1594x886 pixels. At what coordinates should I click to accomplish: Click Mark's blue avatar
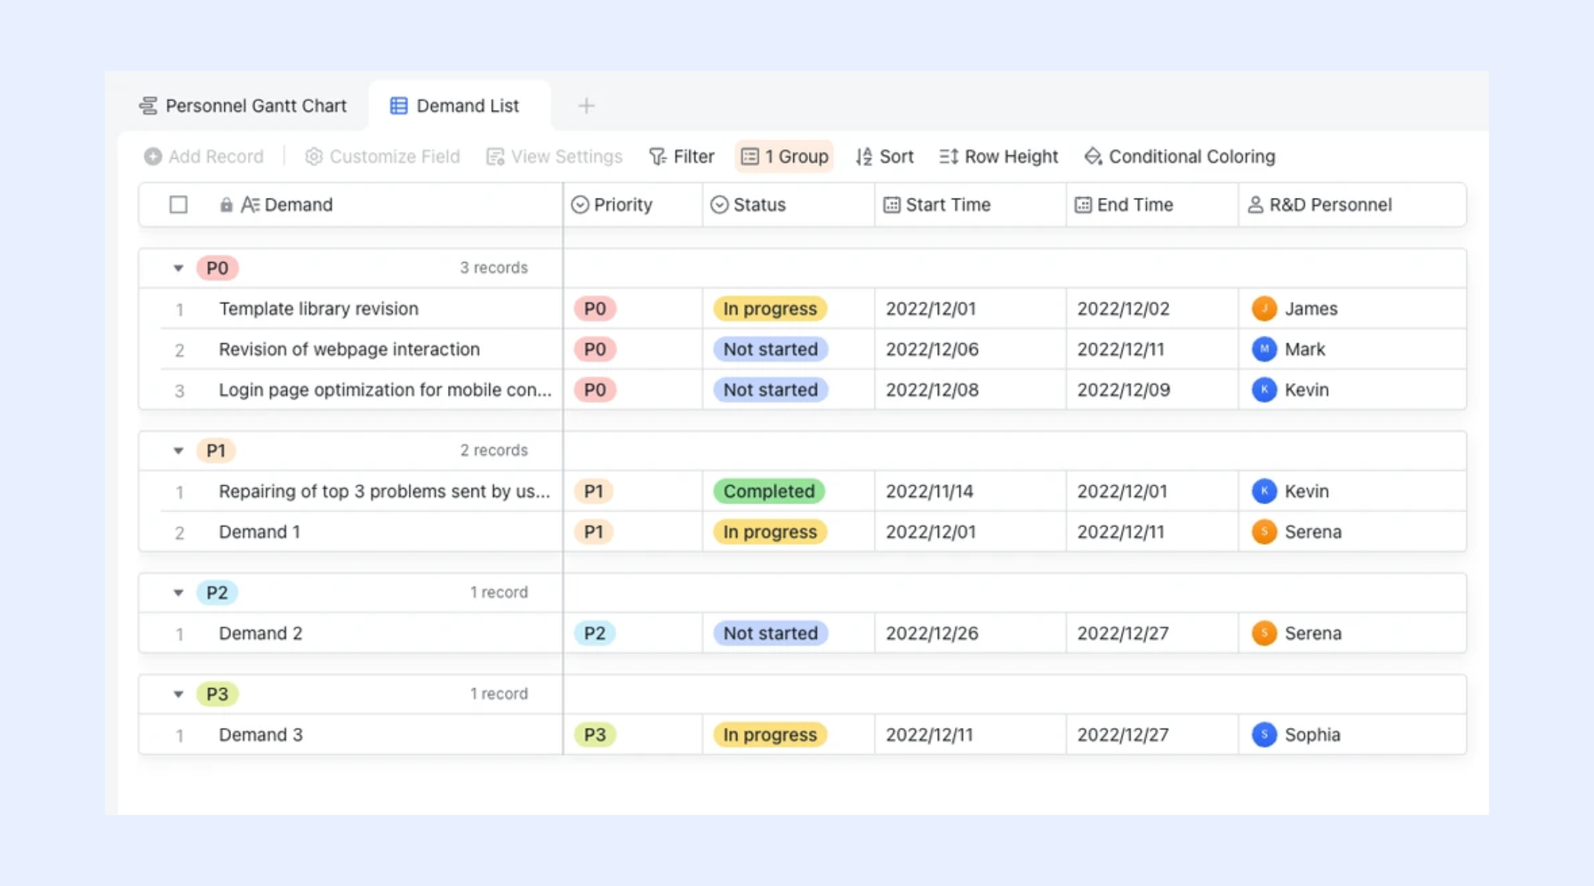click(1264, 349)
